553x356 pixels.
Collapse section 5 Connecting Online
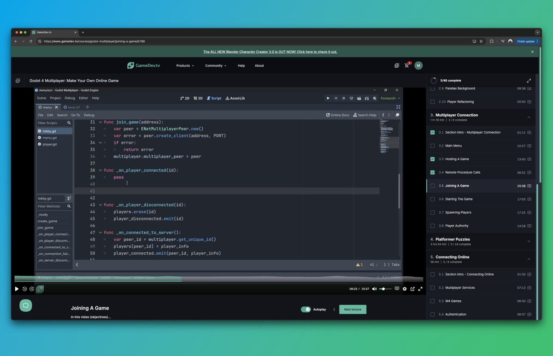(529, 259)
